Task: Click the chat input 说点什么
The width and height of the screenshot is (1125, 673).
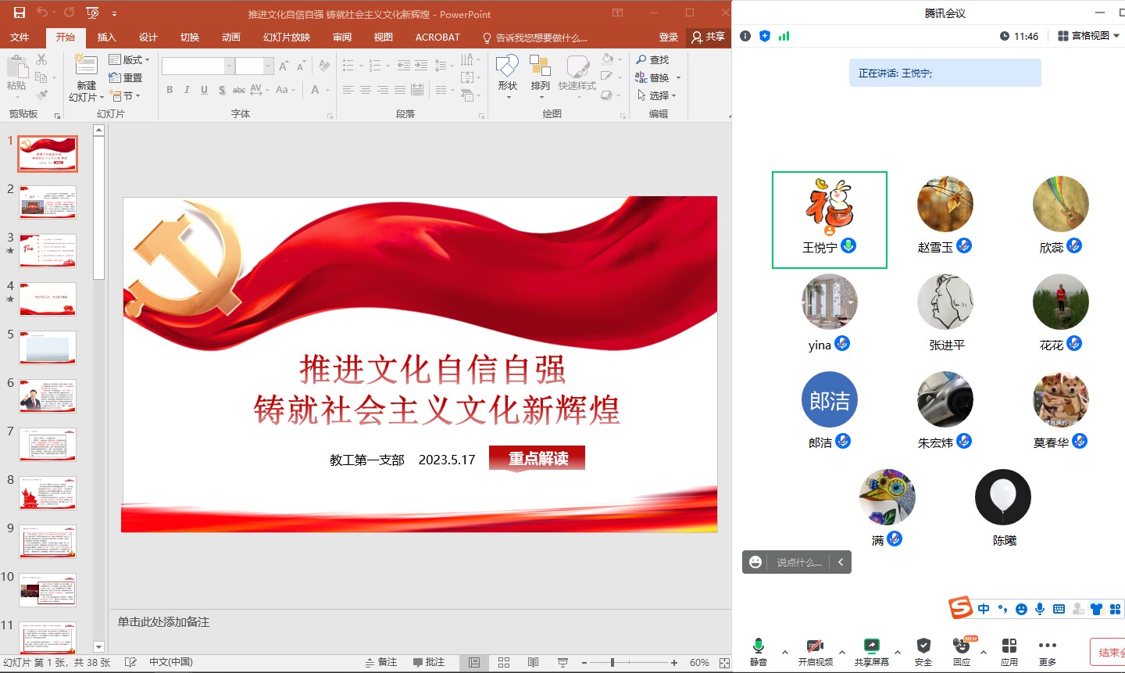Action: click(799, 562)
